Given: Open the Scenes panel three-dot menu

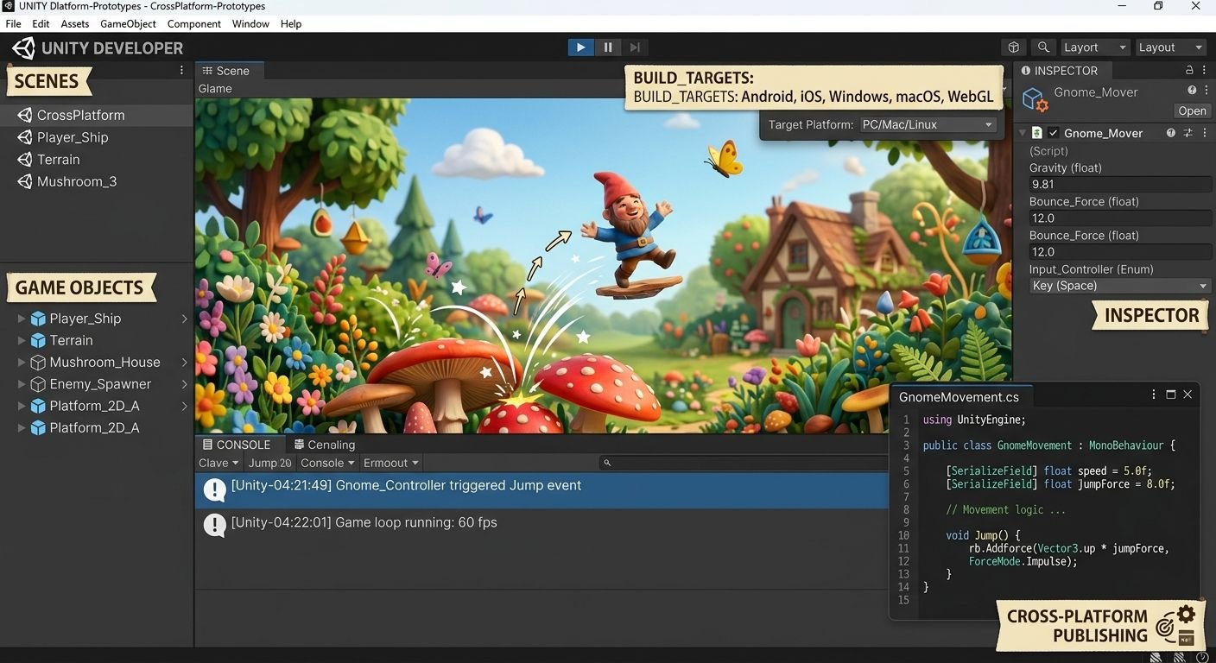Looking at the screenshot, I should pos(181,70).
